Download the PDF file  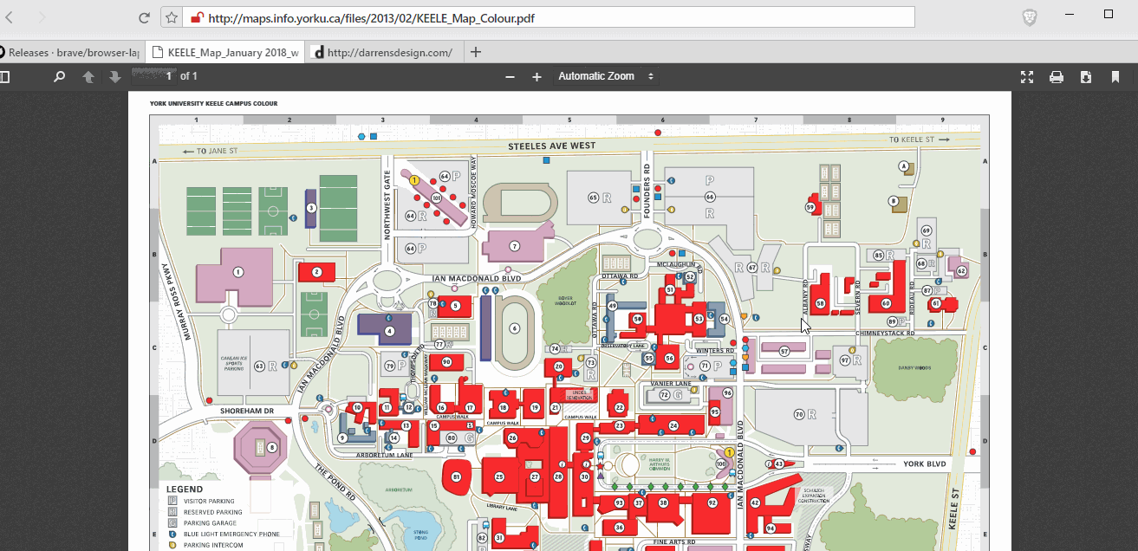[1086, 76]
